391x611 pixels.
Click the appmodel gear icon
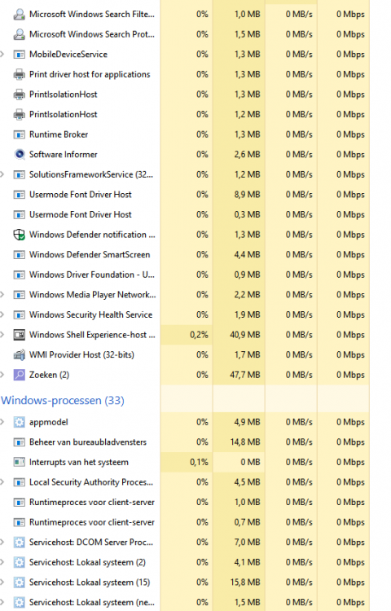(19, 422)
